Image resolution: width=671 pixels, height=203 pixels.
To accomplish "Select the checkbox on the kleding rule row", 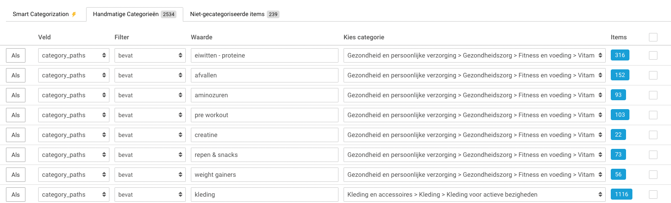I will pos(653,195).
